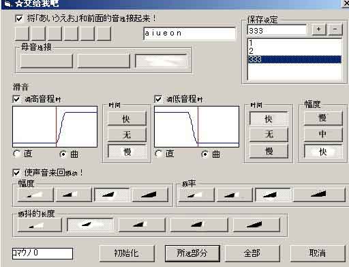Focus the 保存设定 name field containing 333

(x=277, y=30)
